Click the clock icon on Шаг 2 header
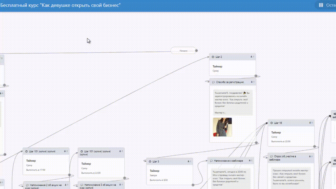Viewport: 336px width, 189px height. pos(213,57)
